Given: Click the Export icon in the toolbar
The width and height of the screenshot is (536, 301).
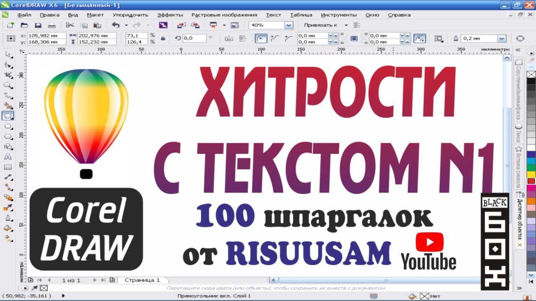Looking at the screenshot, I should (195, 25).
